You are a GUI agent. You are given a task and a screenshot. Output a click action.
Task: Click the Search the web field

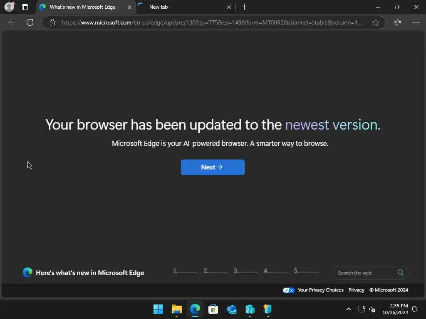tap(371, 272)
